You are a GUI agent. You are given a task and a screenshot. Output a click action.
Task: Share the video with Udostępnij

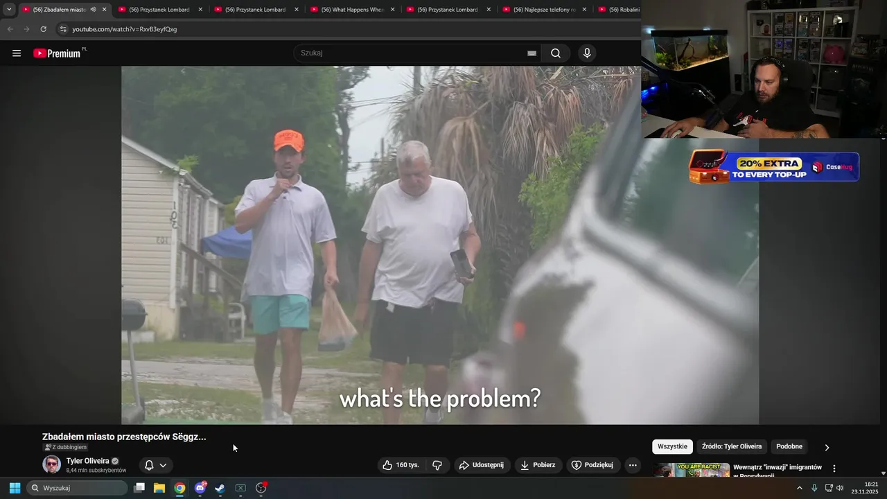(482, 465)
